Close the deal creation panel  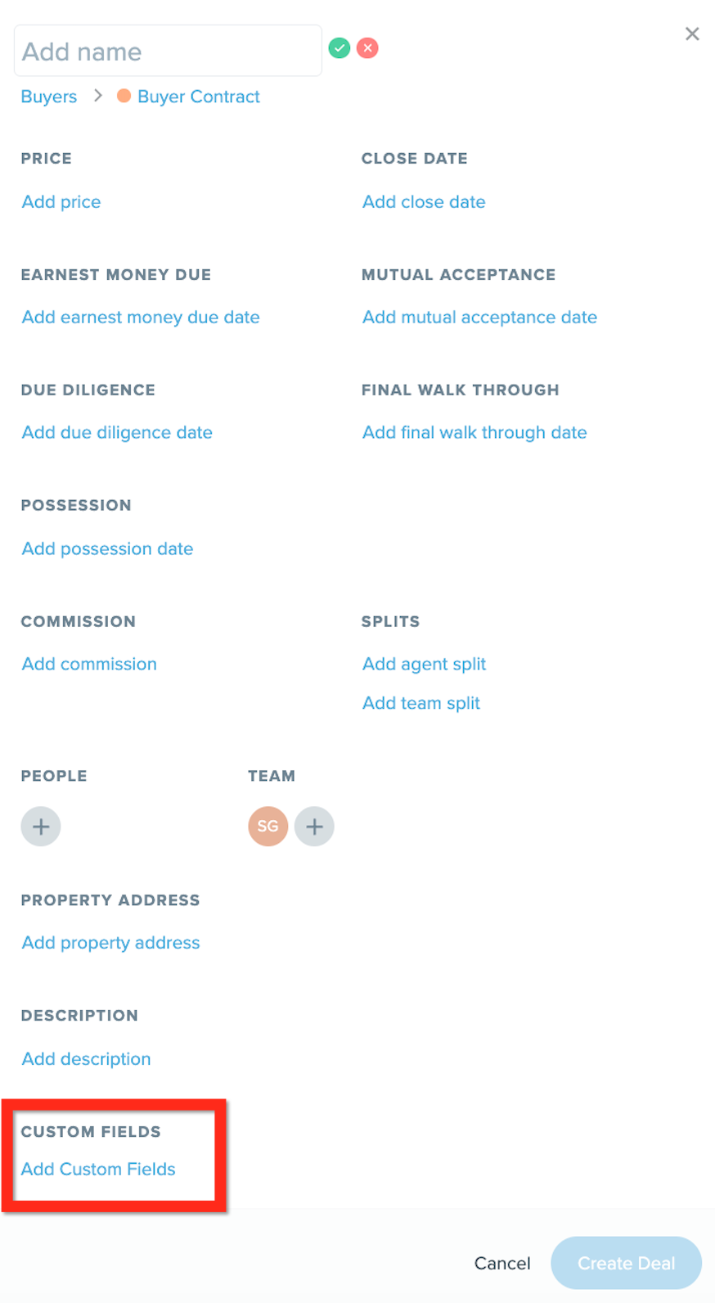click(692, 34)
